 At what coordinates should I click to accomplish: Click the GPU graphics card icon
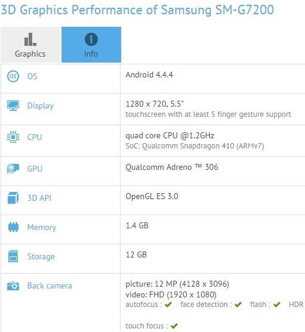[13, 169]
